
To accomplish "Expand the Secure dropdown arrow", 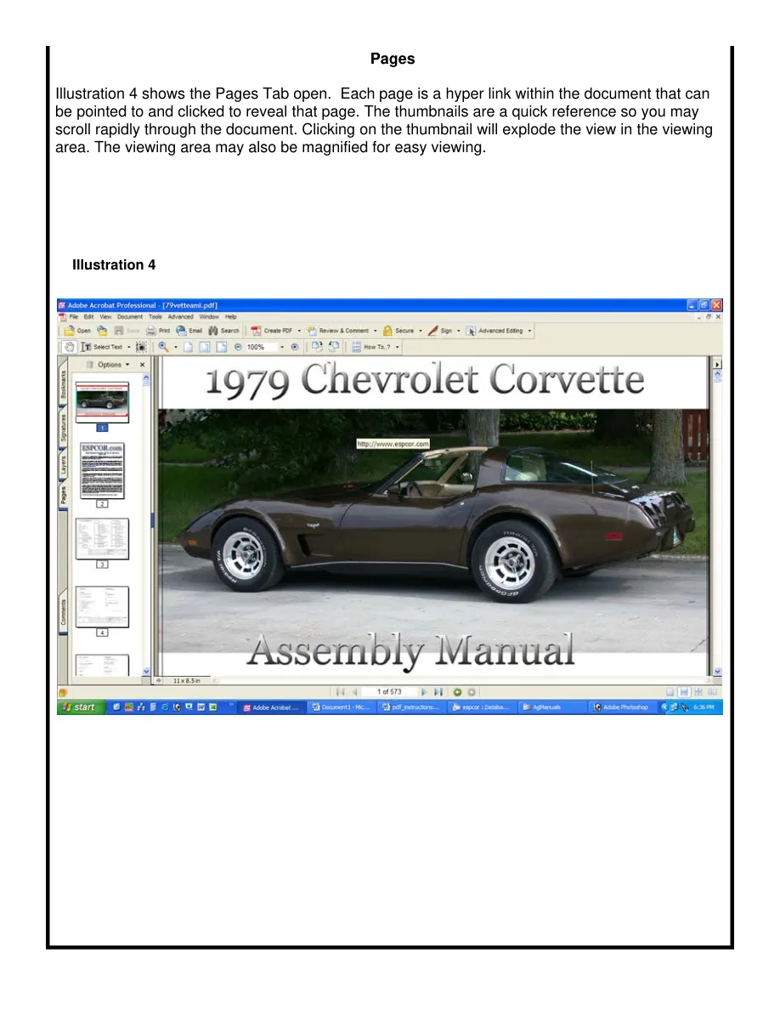I will pos(421,331).
